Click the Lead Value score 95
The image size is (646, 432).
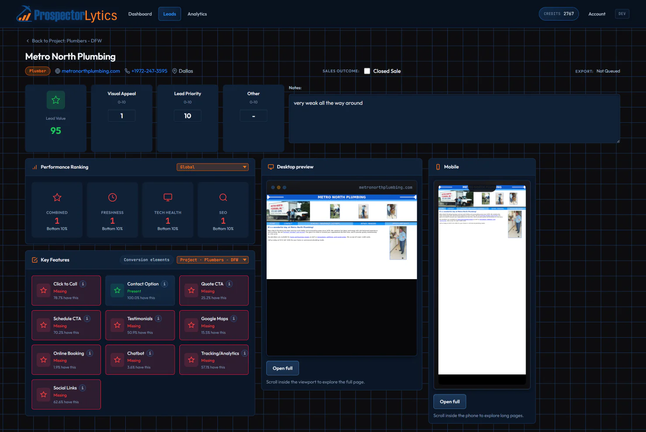click(x=56, y=131)
